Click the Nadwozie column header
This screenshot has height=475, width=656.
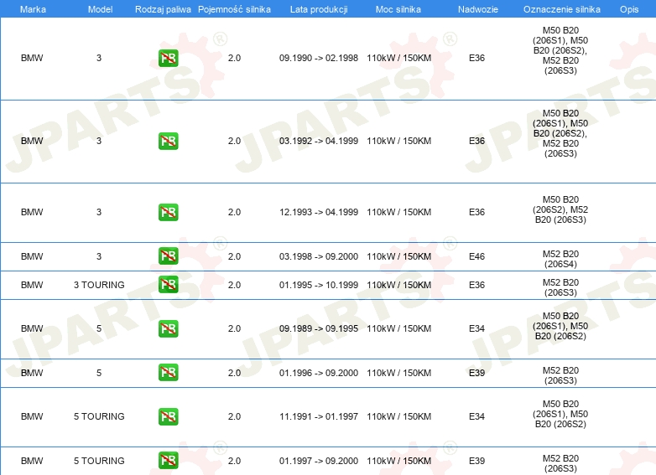point(478,9)
